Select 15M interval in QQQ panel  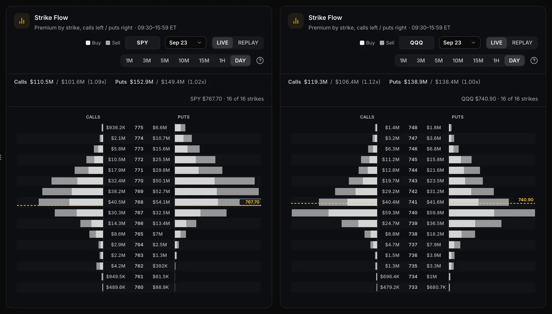point(478,61)
